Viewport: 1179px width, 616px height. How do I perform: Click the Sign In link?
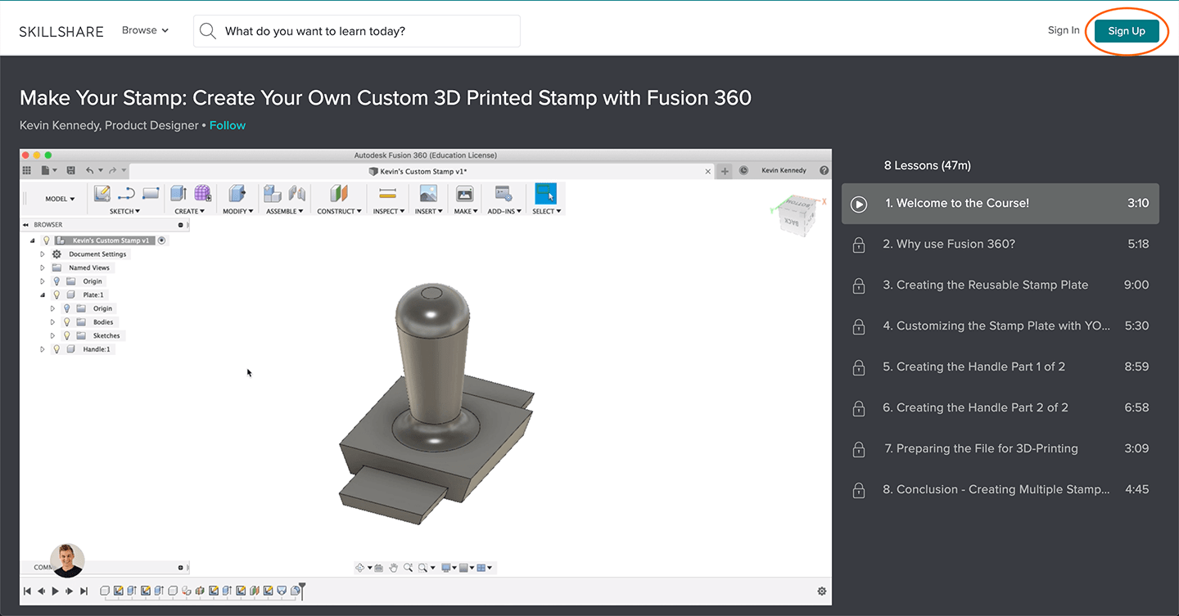(1064, 30)
